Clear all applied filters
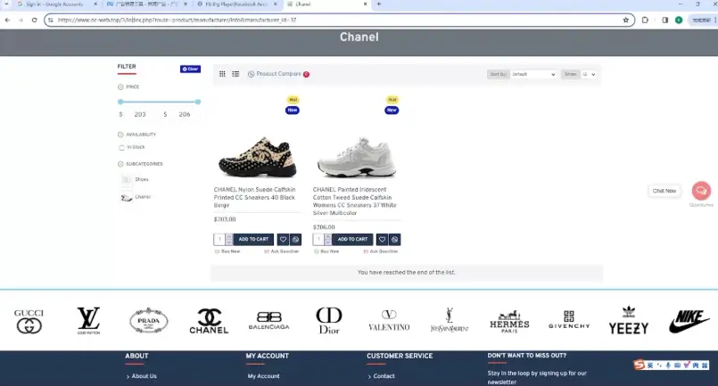Viewport: 718px width, 386px height. [190, 69]
